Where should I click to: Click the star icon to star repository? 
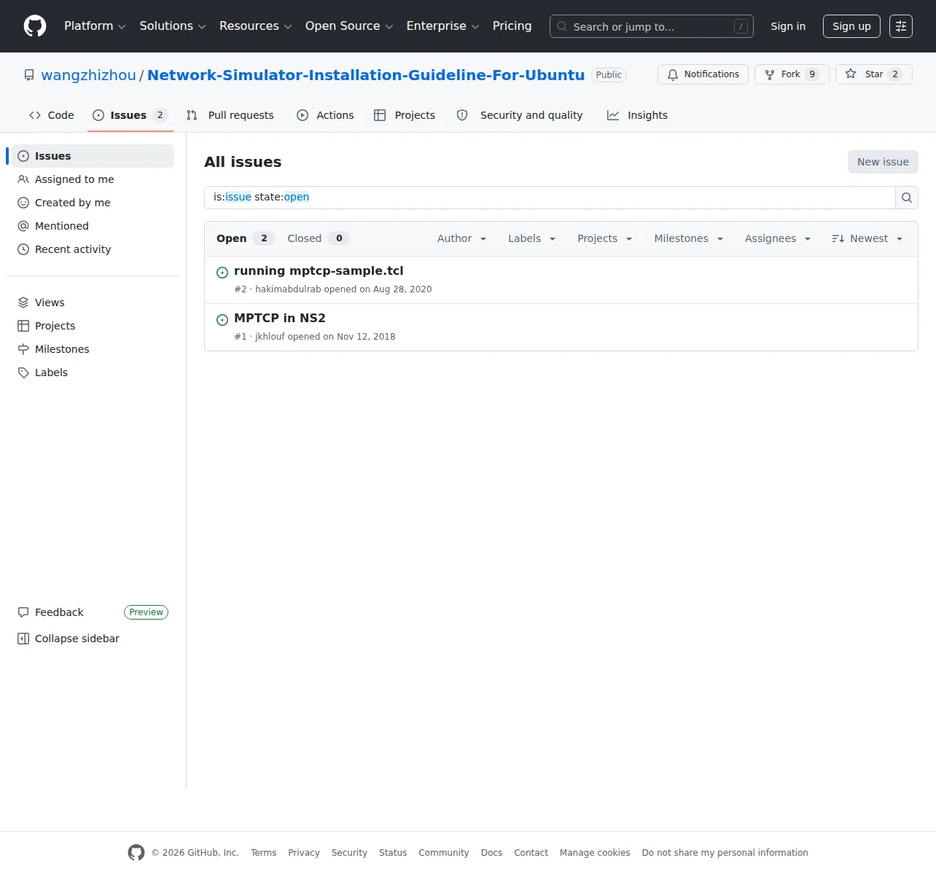pos(851,74)
